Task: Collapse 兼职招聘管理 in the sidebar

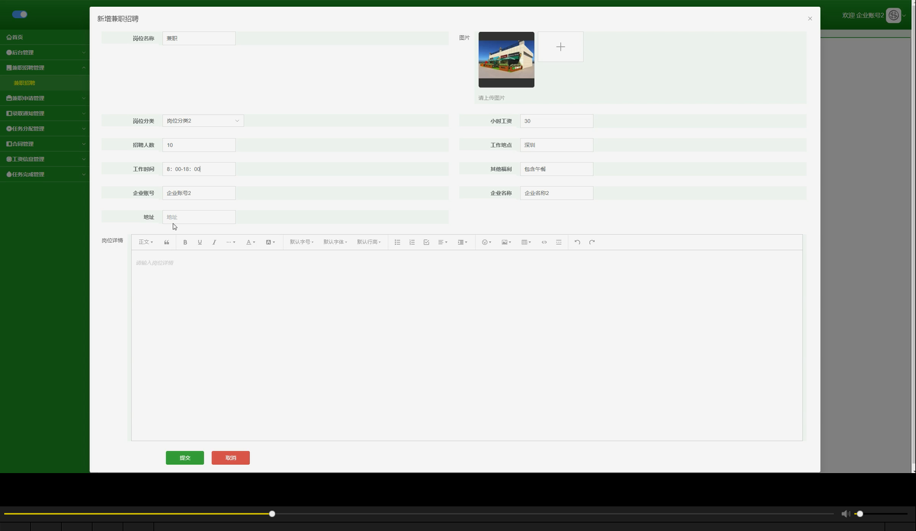Action: point(45,68)
